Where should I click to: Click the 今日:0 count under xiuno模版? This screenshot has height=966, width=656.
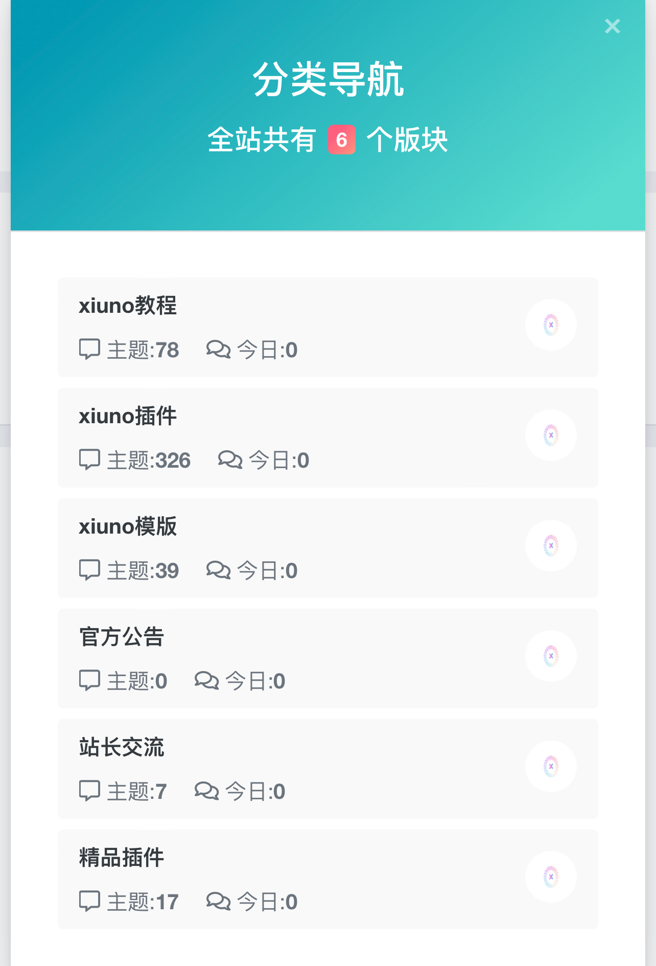[x=267, y=571]
